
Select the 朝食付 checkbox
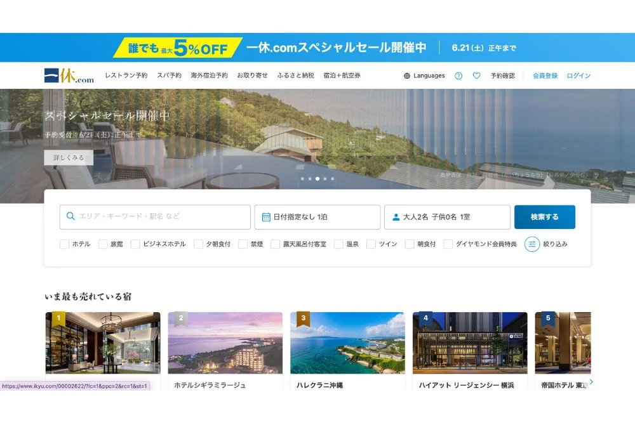pos(410,244)
